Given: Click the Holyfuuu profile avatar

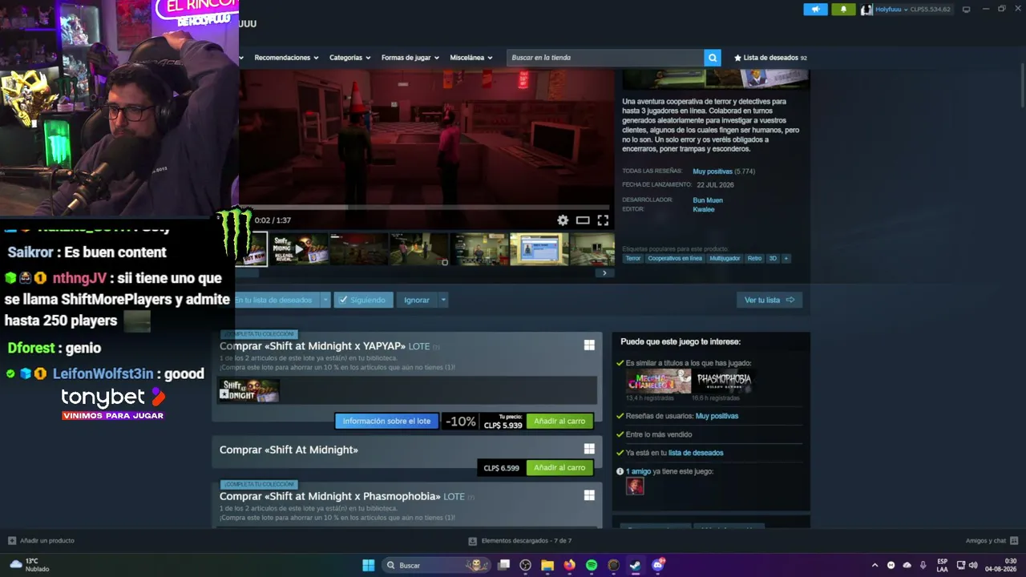Looking at the screenshot, I should point(866,10).
